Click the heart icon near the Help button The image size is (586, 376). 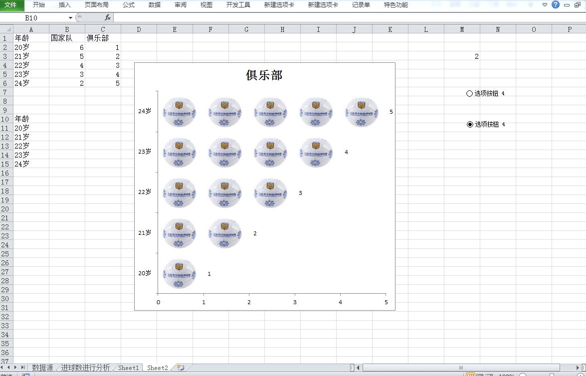[544, 5]
